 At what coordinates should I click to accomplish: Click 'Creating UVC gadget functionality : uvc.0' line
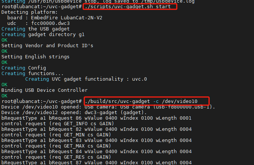point(86,79)
